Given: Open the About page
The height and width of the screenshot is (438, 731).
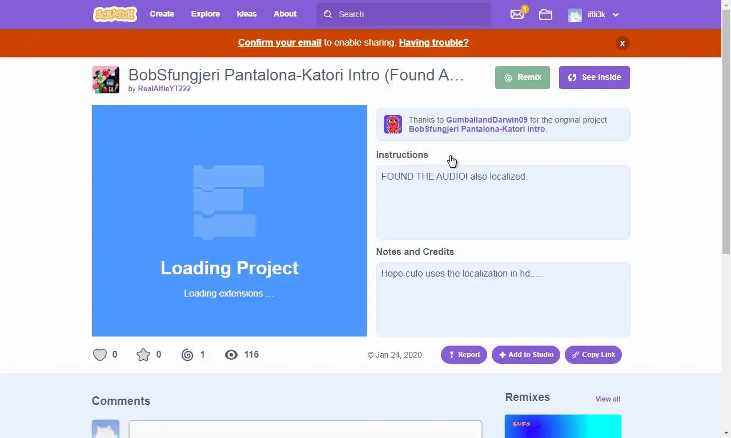Looking at the screenshot, I should 285,14.
